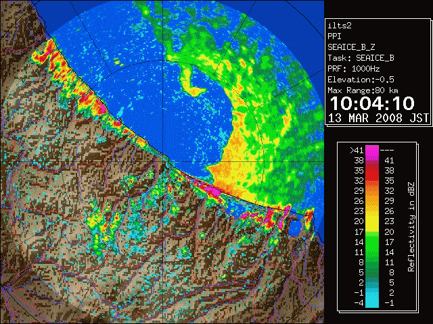Click the 'ilts2' site label

click(340, 26)
